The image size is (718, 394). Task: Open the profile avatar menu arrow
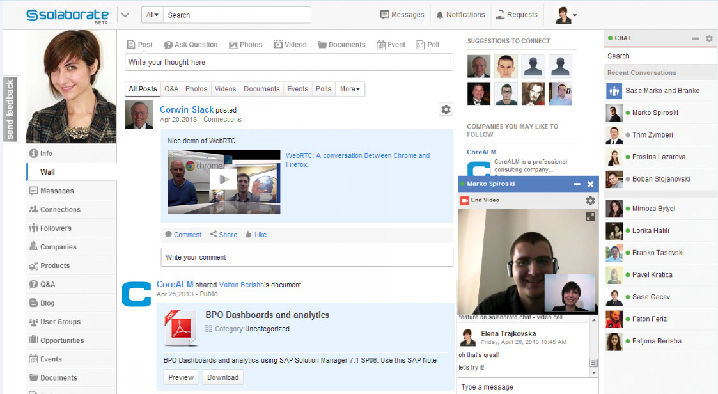tap(575, 15)
